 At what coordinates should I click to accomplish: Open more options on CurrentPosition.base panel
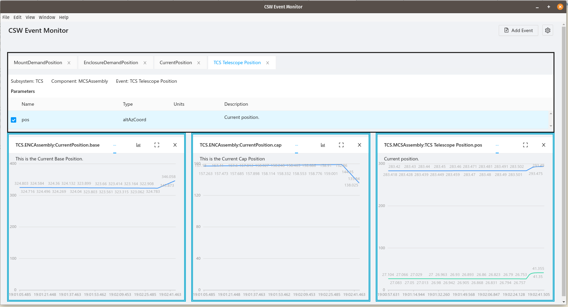point(115,145)
